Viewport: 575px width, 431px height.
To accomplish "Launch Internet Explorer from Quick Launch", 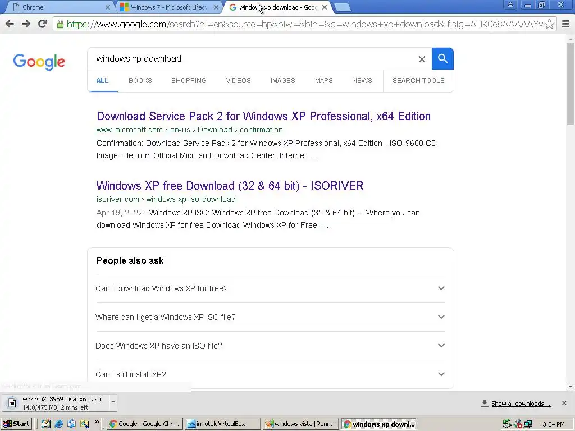I will tap(58, 424).
